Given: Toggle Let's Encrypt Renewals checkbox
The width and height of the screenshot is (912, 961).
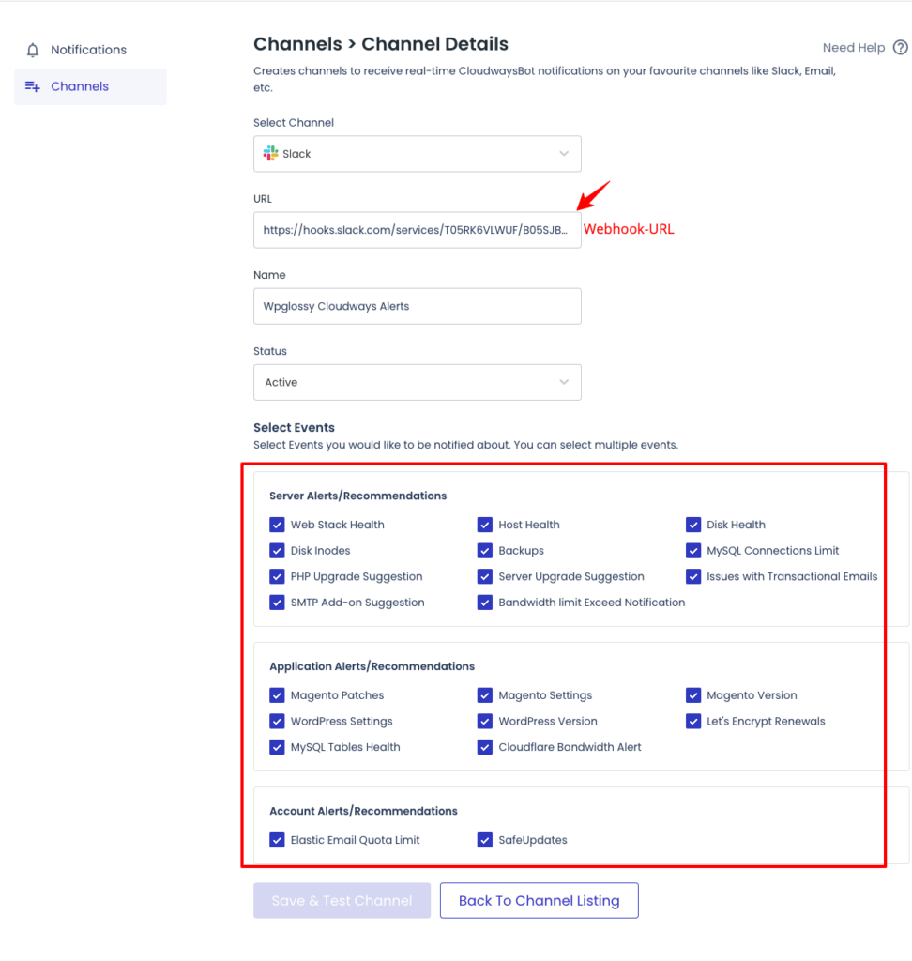Looking at the screenshot, I should coord(693,722).
